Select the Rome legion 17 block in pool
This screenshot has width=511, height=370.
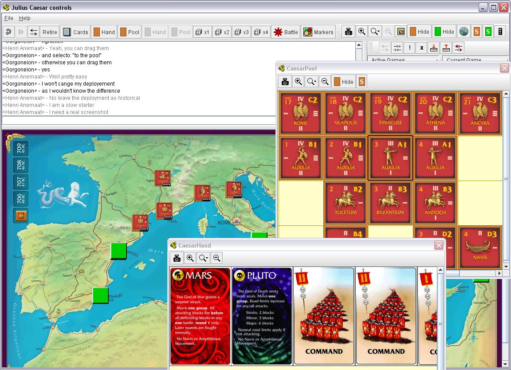click(300, 113)
